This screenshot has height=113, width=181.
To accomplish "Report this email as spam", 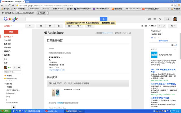I will pyautogui.click(x=50, y=26).
